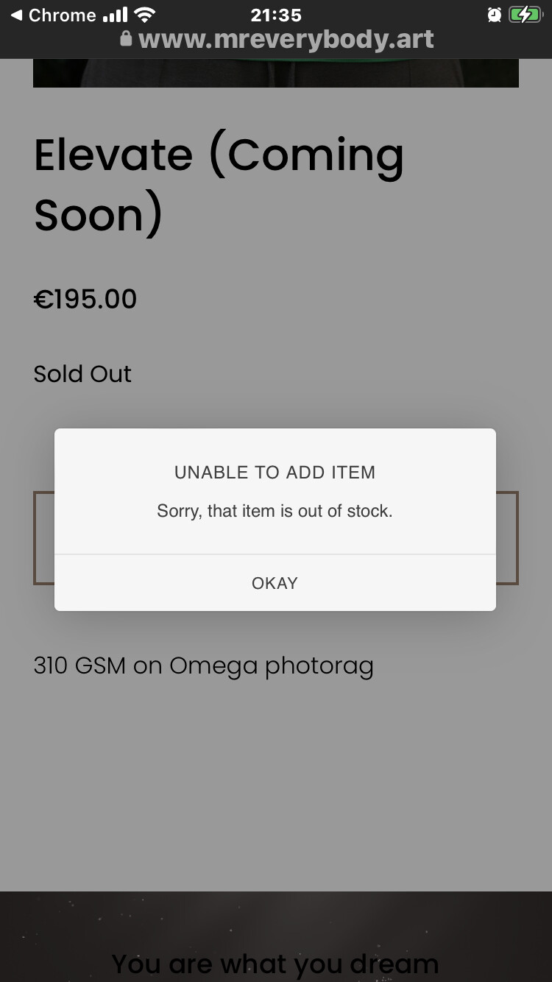
Task: Tap the Wi-Fi status icon
Action: tap(145, 15)
